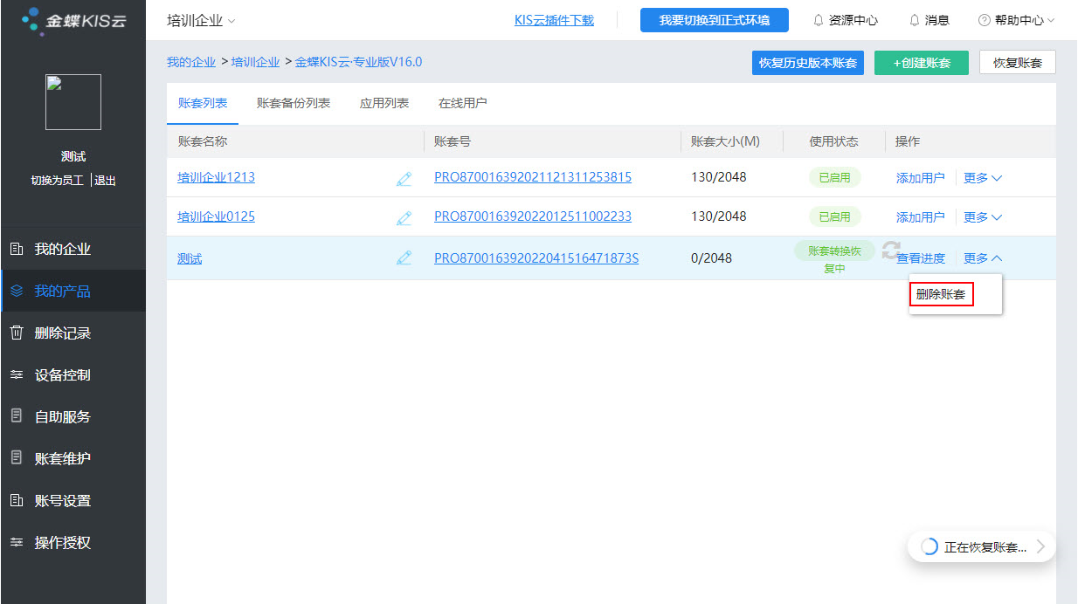
Task: Click the 账套维护 sidebar icon
Action: 16,458
